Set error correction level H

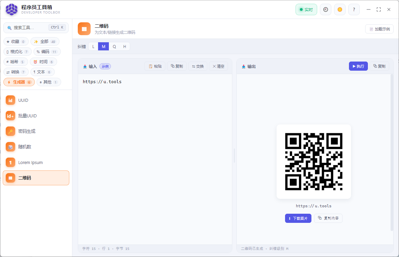pyautogui.click(x=125, y=47)
